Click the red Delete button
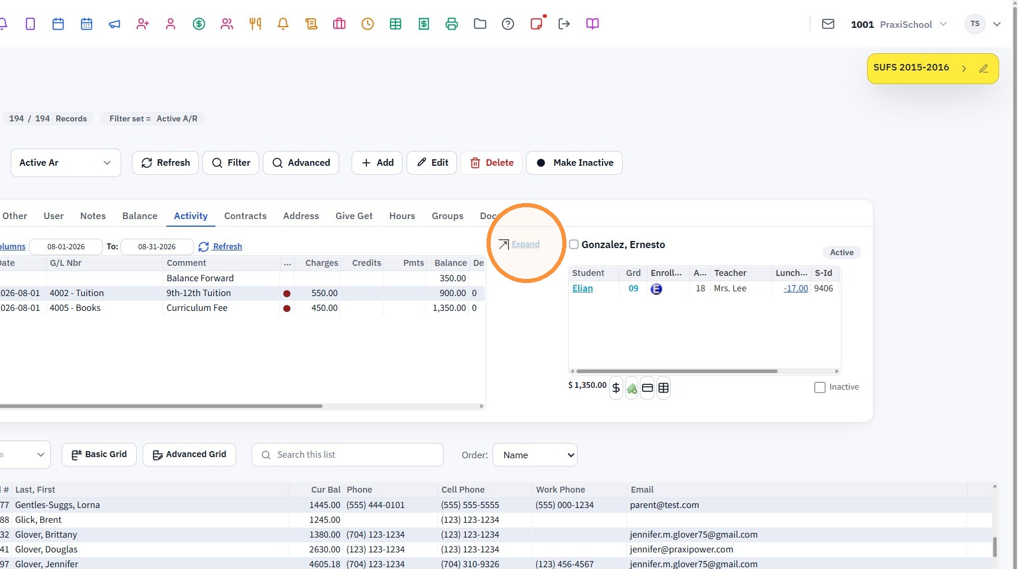The height and width of the screenshot is (569, 1018). click(x=491, y=163)
